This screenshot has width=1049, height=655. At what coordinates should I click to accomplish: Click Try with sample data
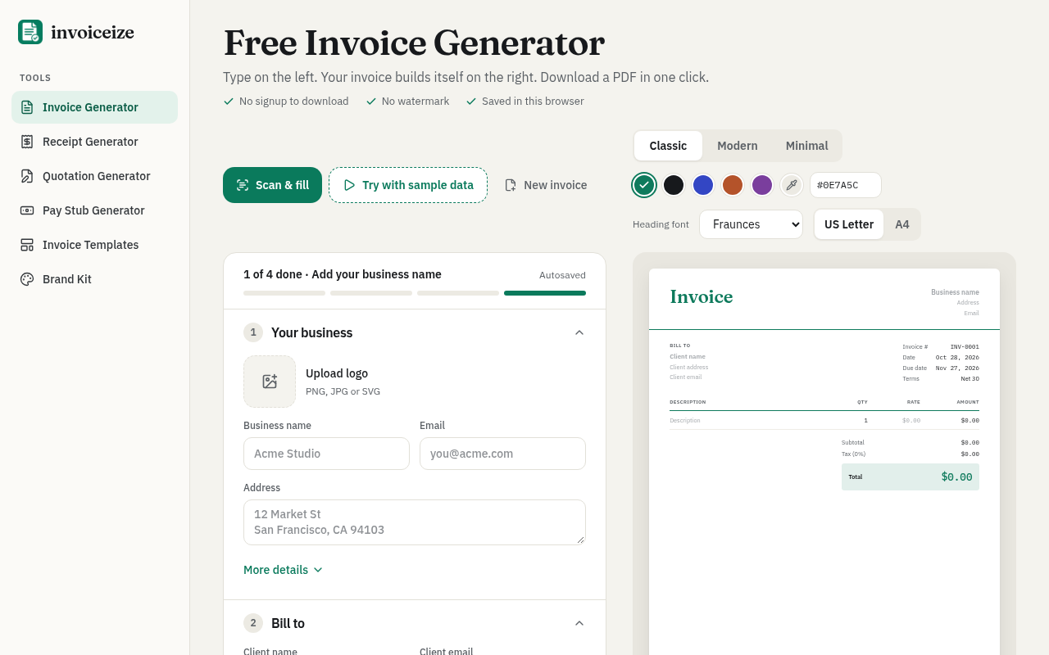pos(408,185)
